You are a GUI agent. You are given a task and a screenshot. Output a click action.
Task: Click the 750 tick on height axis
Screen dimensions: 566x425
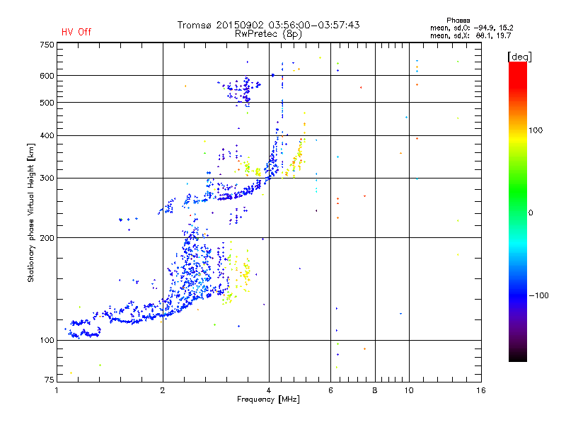(x=47, y=45)
